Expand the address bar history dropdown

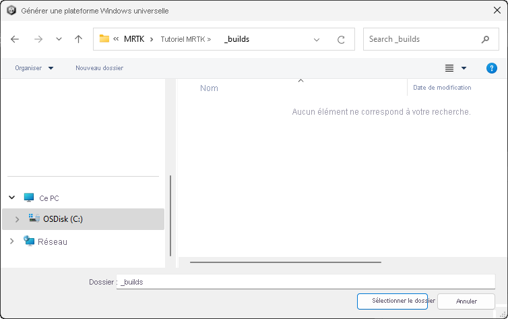click(x=317, y=40)
